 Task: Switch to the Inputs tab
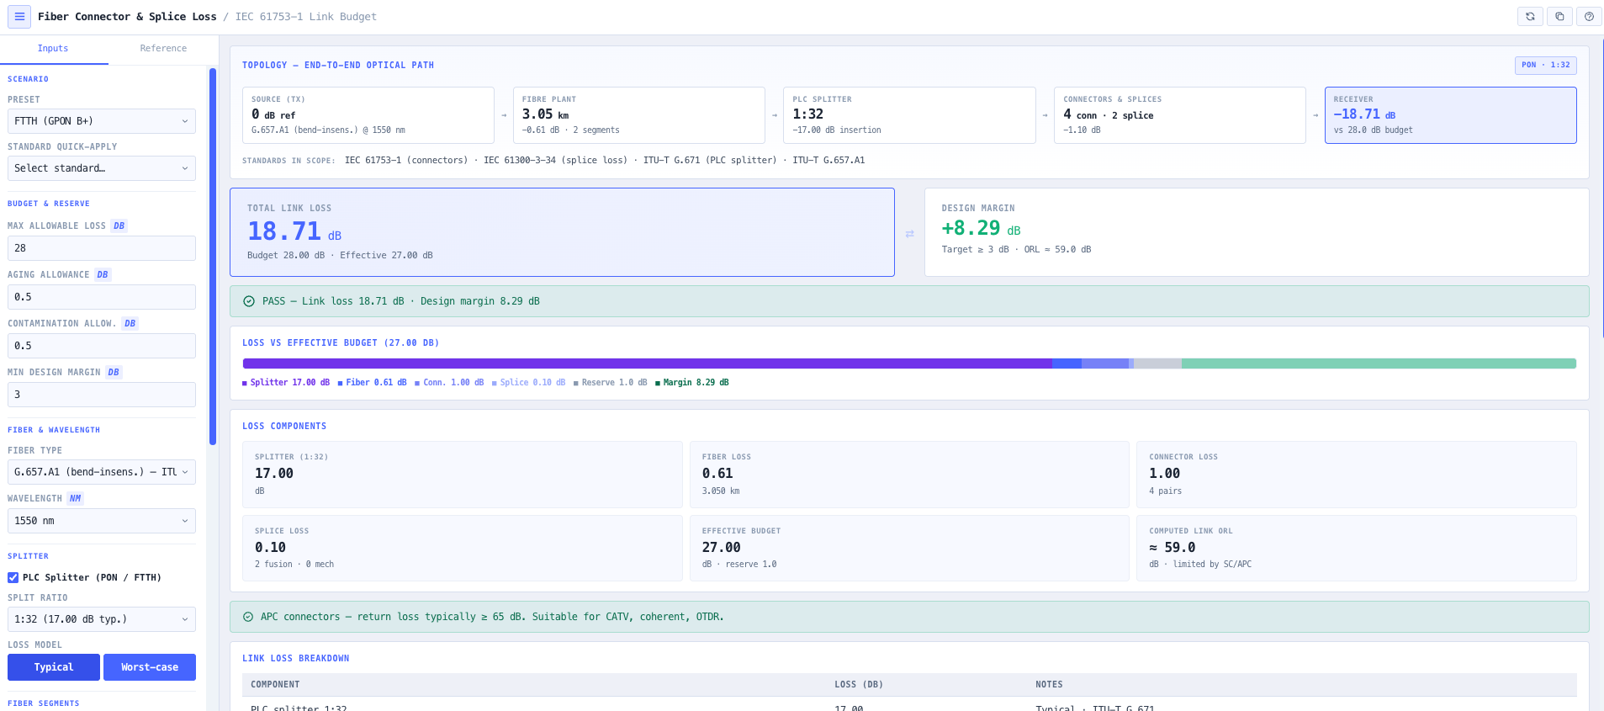(53, 49)
